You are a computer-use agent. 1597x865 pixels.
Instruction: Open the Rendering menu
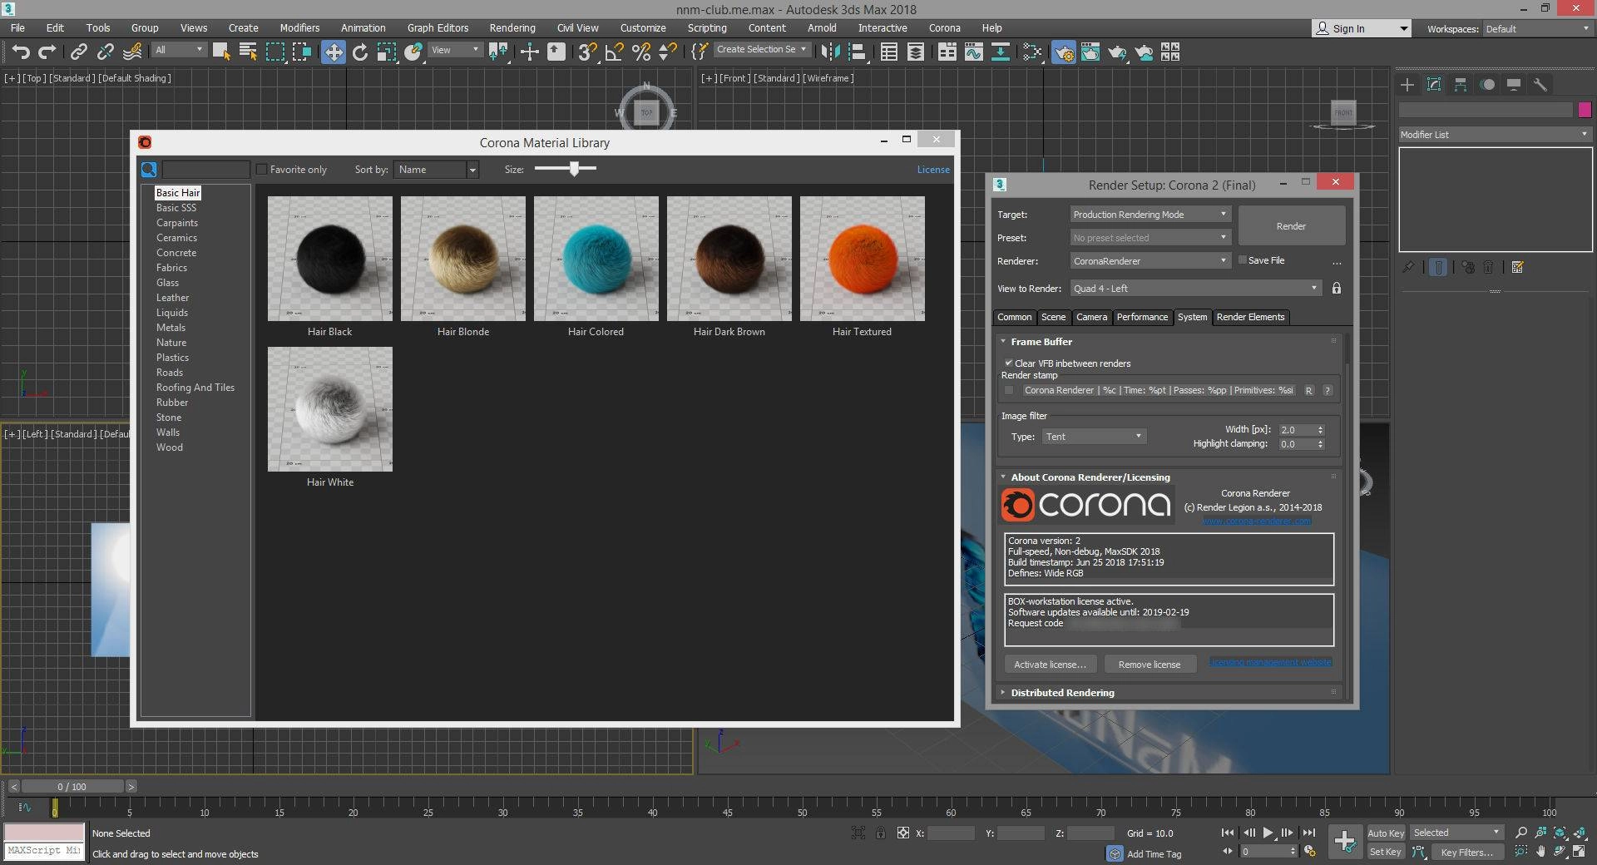click(512, 27)
